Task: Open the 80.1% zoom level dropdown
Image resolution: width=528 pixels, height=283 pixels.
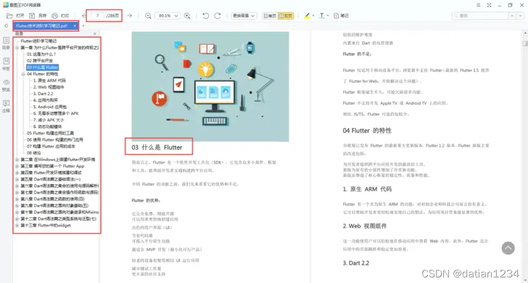Action: pos(168,16)
